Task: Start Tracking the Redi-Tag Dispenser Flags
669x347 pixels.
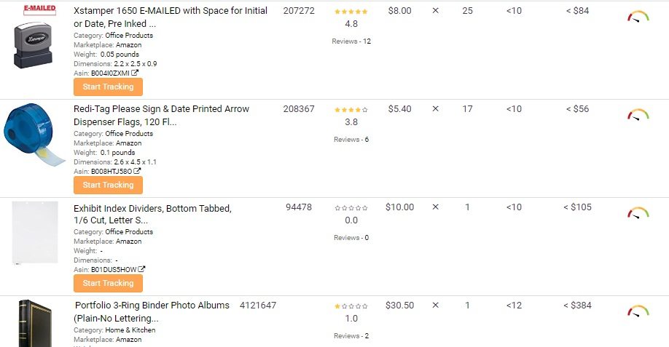Action: point(108,186)
